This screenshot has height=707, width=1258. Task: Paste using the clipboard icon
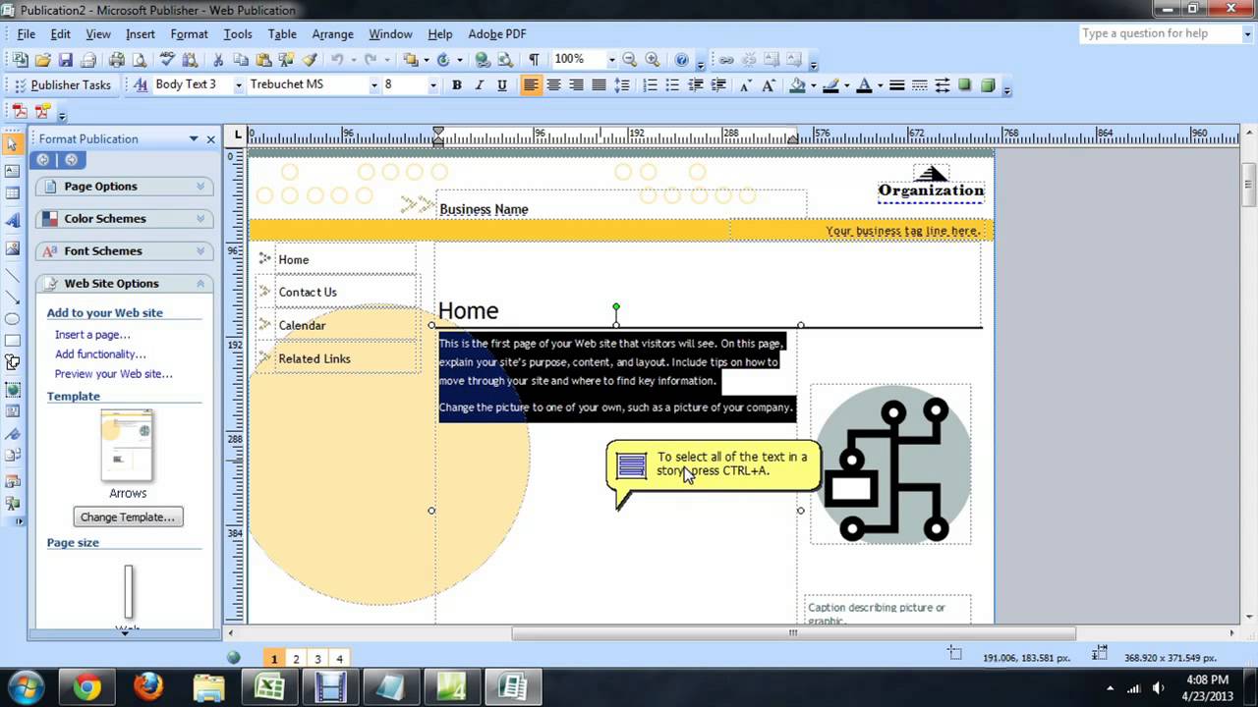click(x=263, y=60)
